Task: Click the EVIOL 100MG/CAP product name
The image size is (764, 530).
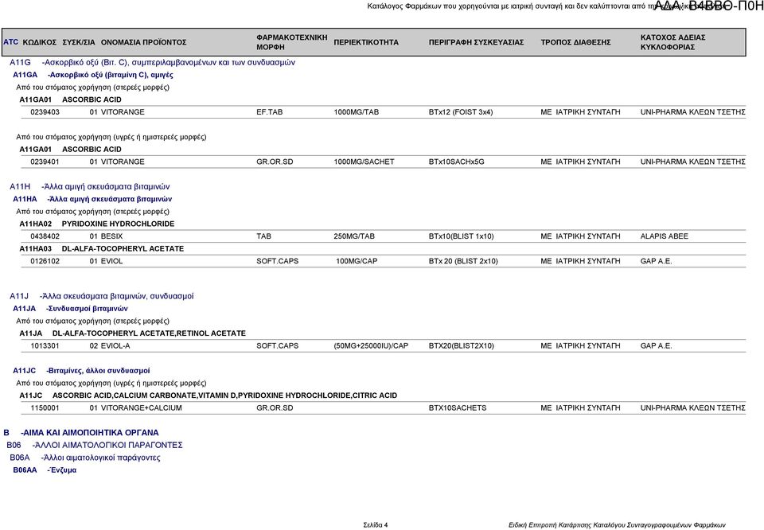Action: tap(111, 261)
